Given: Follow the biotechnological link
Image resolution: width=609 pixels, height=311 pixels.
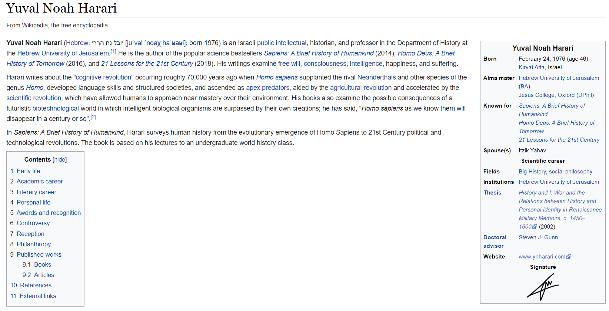Looking at the screenshot, I should pyautogui.click(x=56, y=108).
